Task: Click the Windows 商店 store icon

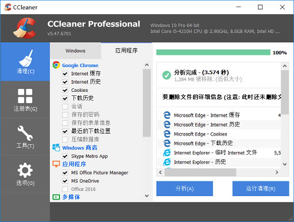Action: pyautogui.click(x=56, y=147)
